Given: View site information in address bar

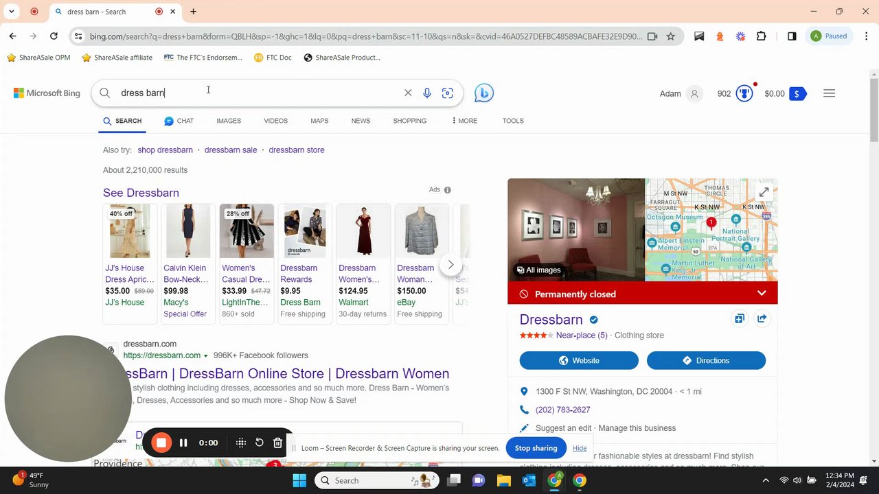Looking at the screenshot, I should pos(78,36).
